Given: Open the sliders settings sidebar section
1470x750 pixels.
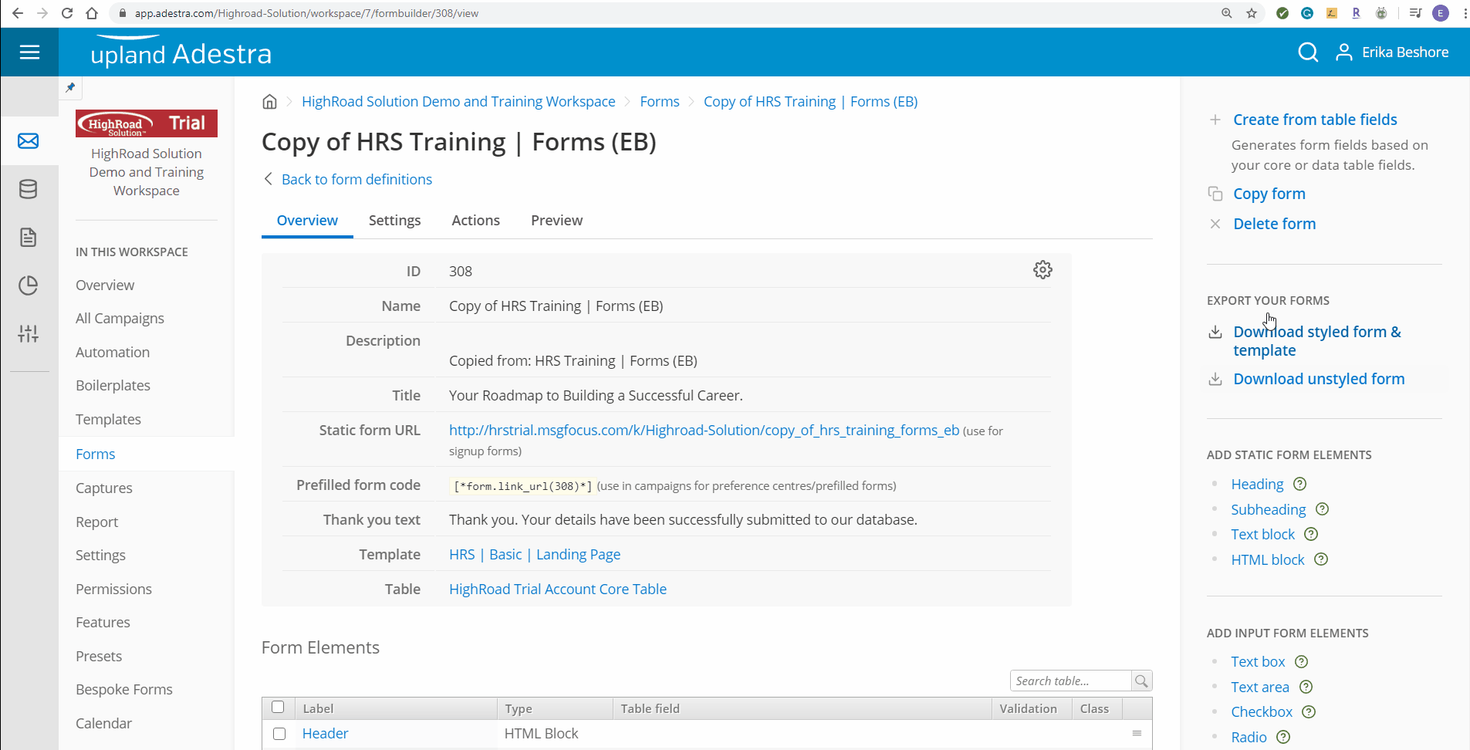Looking at the screenshot, I should tap(29, 333).
